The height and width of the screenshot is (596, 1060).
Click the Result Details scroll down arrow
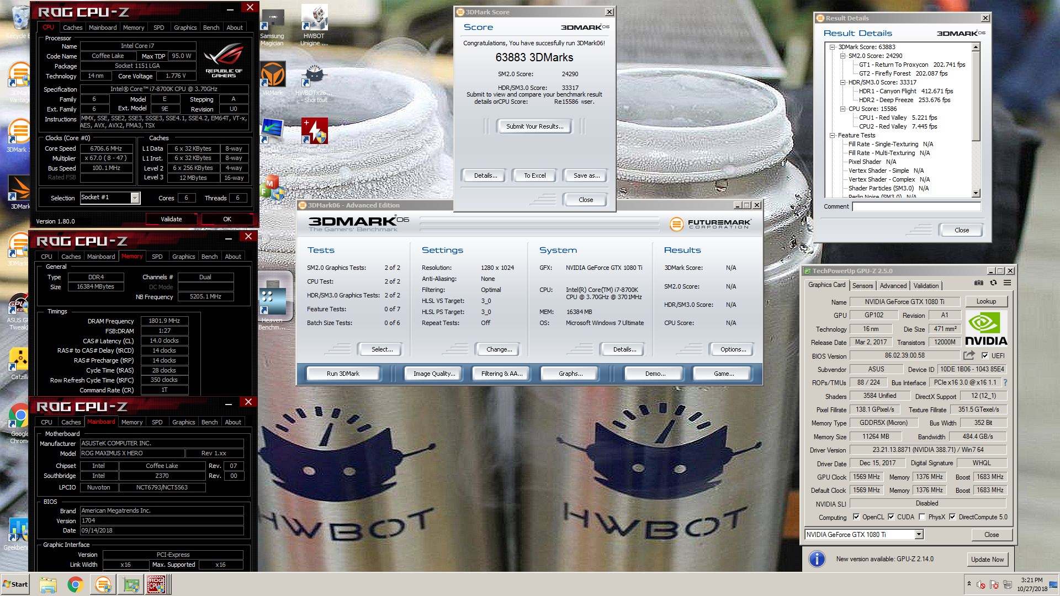[x=976, y=193]
